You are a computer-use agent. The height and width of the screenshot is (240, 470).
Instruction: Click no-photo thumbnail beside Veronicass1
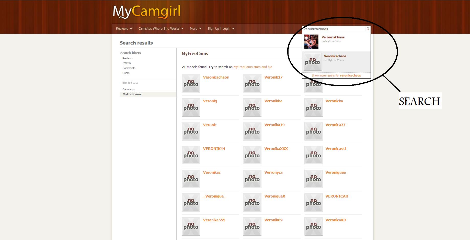pyautogui.click(x=314, y=155)
